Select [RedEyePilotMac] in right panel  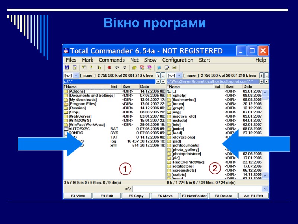188,162
